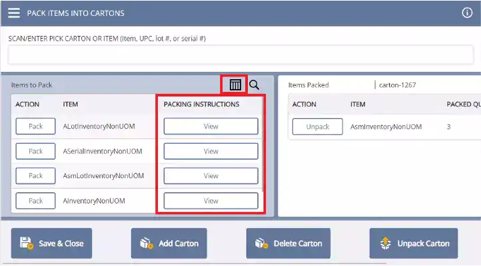View packing instructions for AsmLotInventoryNonUOM
This screenshot has width=481, height=266.
point(211,176)
